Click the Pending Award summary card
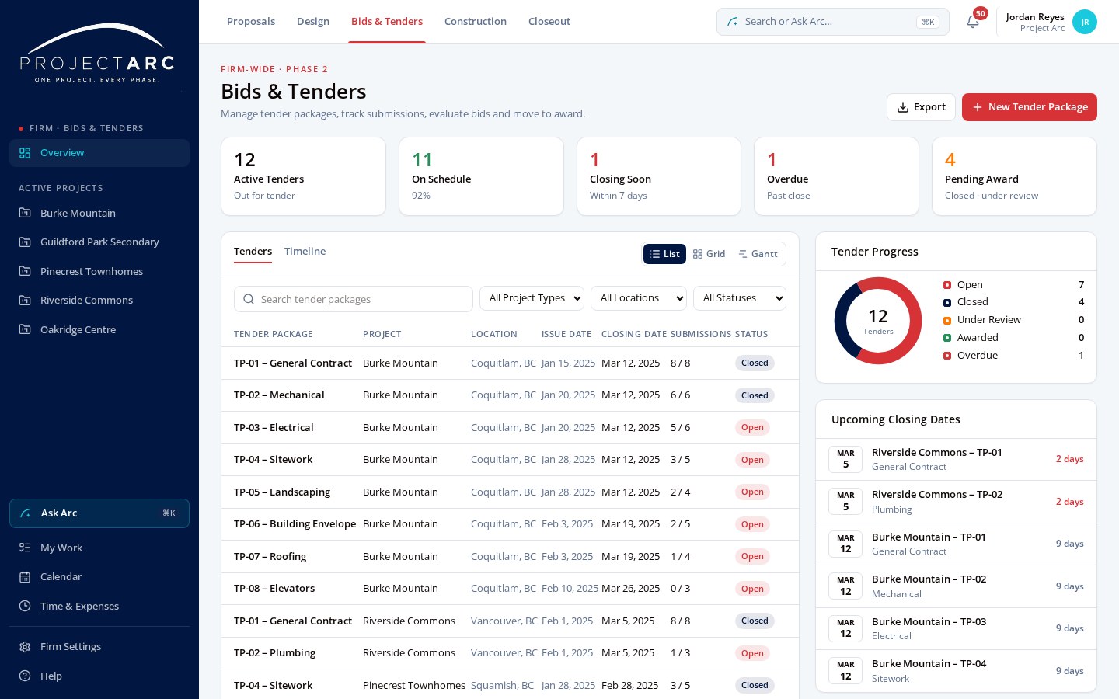Image resolution: width=1119 pixels, height=699 pixels. click(x=1014, y=176)
